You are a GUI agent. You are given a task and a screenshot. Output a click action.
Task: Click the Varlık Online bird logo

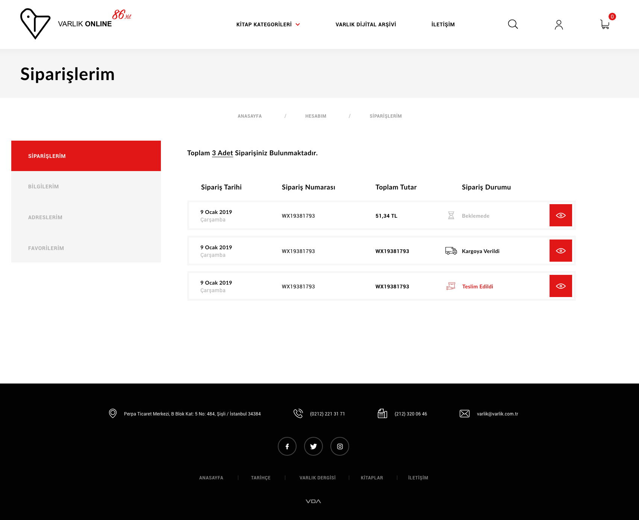(35, 24)
